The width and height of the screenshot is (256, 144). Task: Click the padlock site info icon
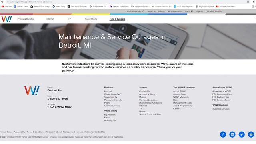pos(8,2)
